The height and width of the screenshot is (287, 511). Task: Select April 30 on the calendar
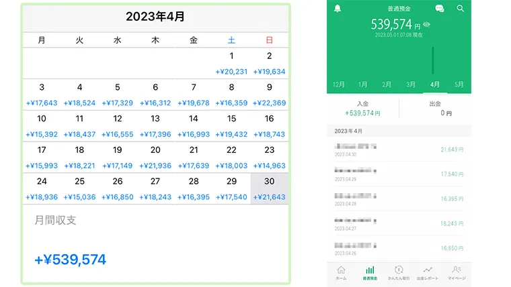pyautogui.click(x=270, y=188)
